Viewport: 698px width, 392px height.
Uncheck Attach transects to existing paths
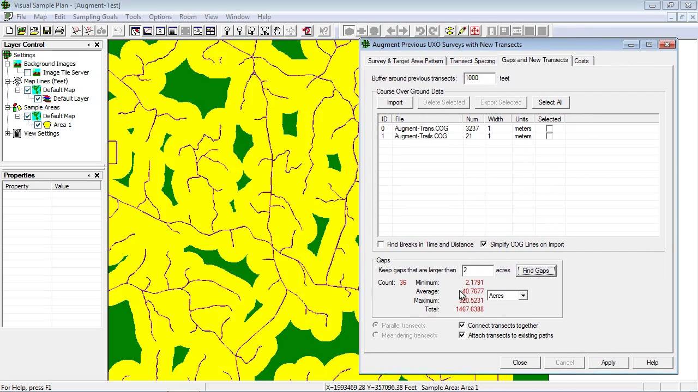tap(462, 335)
